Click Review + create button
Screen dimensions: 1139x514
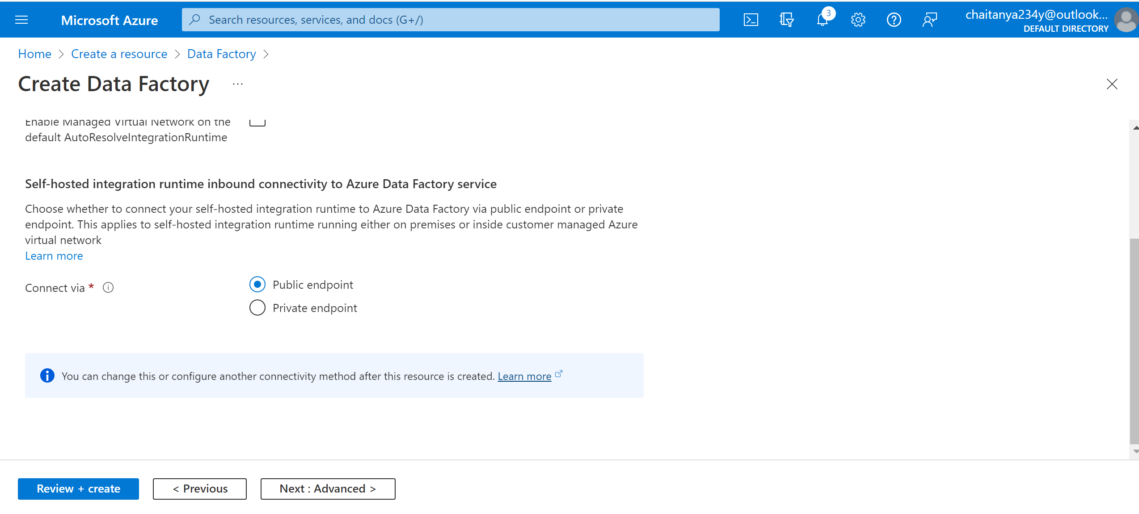click(78, 489)
